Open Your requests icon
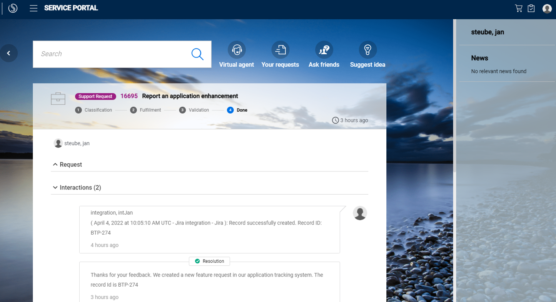The width and height of the screenshot is (556, 302). click(280, 49)
